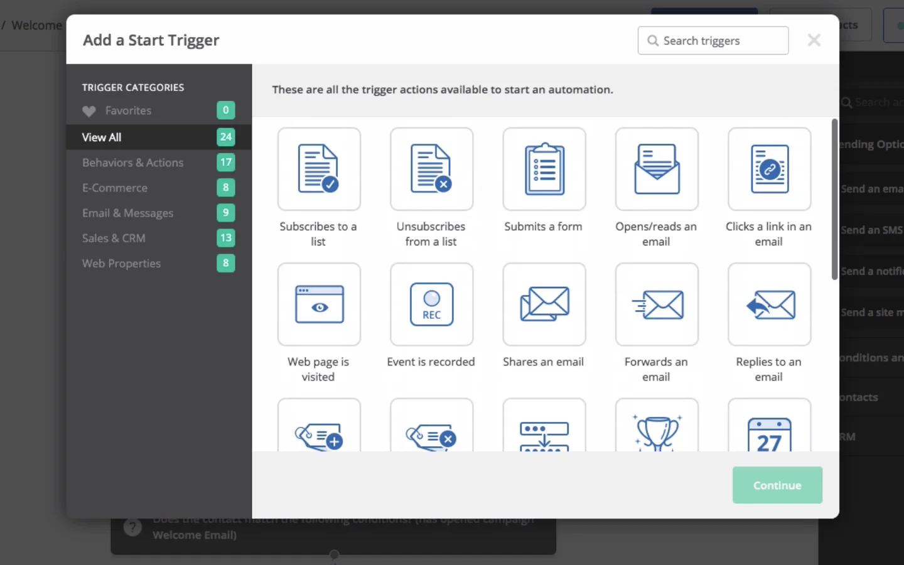
Task: Select the 'Forwards an email' trigger icon
Action: point(657,304)
